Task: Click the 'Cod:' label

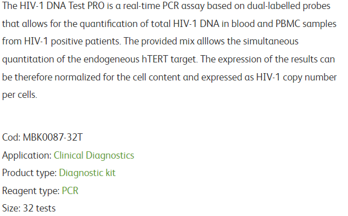Action: point(11,137)
